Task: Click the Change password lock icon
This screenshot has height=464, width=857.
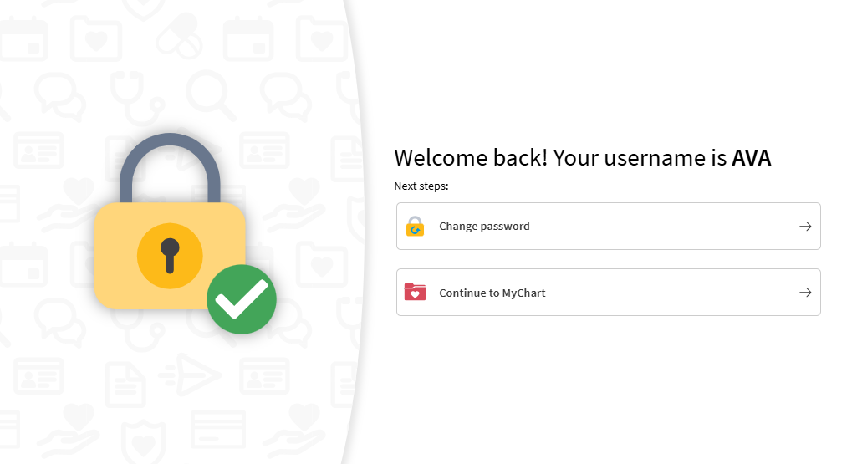Action: 415,227
